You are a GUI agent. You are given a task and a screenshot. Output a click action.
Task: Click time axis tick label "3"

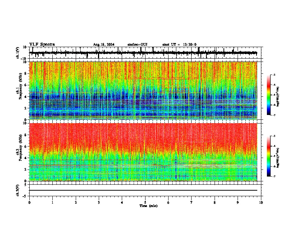click(99, 203)
